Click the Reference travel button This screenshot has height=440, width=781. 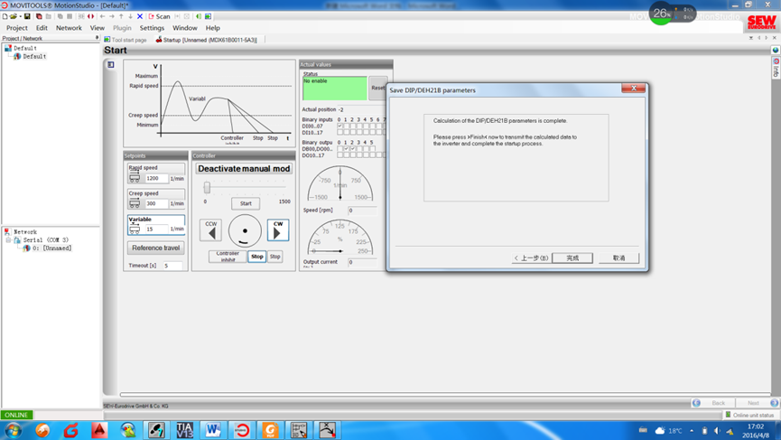(x=155, y=248)
